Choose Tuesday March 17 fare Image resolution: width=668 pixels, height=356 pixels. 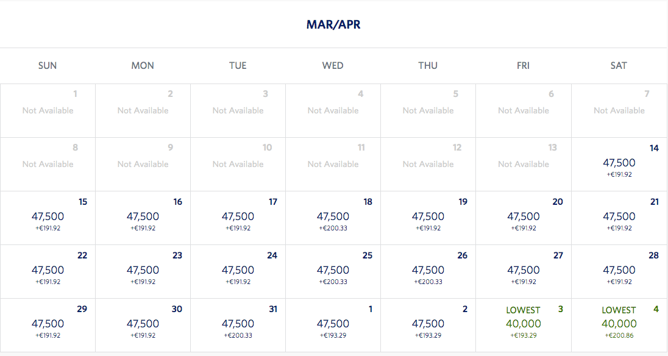click(238, 217)
